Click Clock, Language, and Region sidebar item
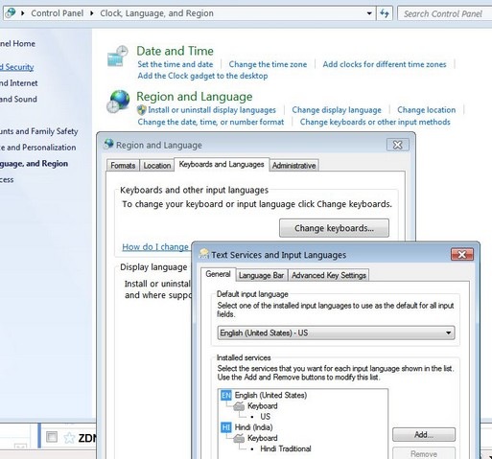This screenshot has width=492, height=459. click(34, 164)
